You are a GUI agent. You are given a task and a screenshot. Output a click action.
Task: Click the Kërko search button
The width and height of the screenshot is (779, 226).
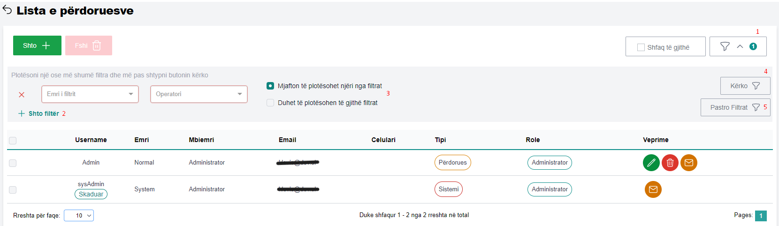pyautogui.click(x=745, y=86)
